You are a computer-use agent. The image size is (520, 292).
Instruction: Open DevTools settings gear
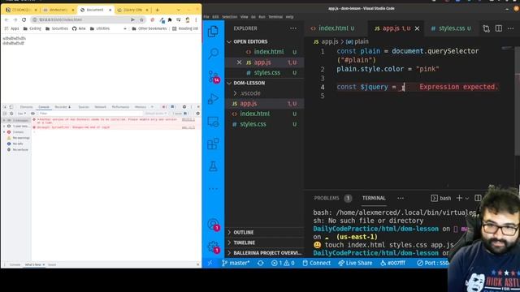(x=184, y=107)
